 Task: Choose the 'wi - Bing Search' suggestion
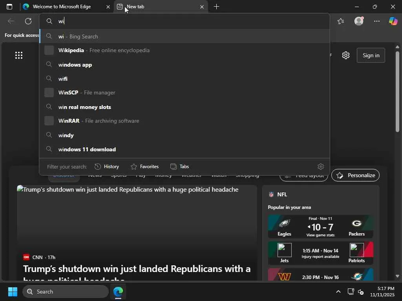(x=185, y=36)
